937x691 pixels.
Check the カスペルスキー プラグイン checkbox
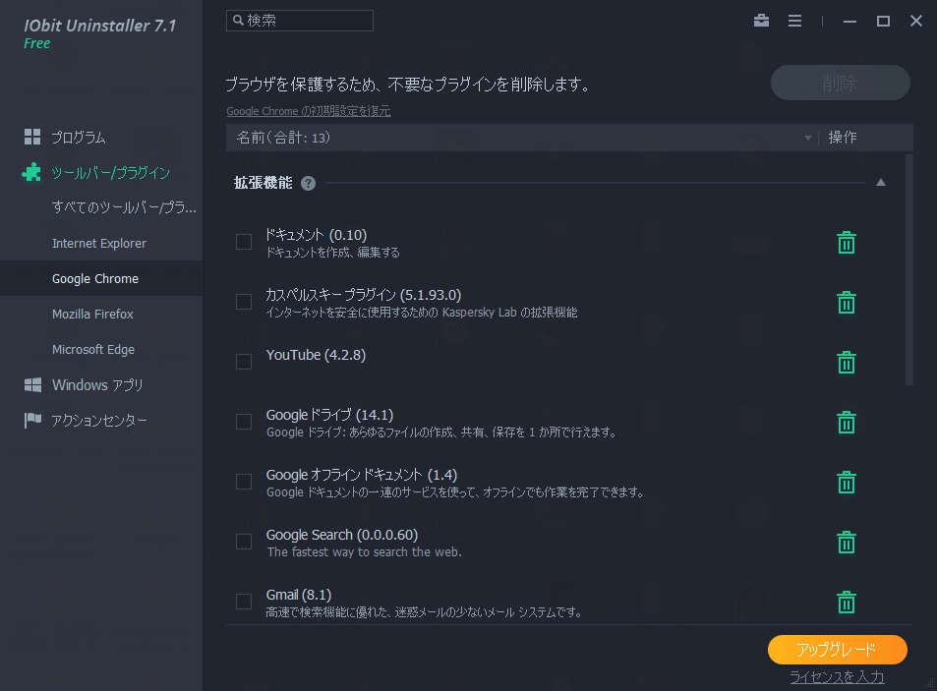[244, 302]
